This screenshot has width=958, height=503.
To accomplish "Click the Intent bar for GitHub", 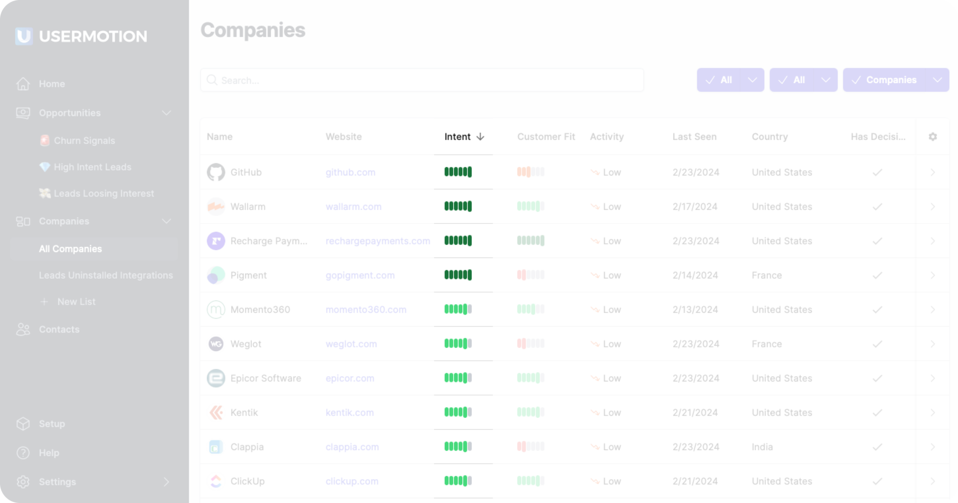I will coord(457,172).
